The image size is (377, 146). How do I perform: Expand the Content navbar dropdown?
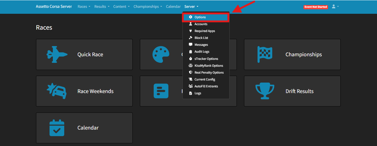(122, 7)
